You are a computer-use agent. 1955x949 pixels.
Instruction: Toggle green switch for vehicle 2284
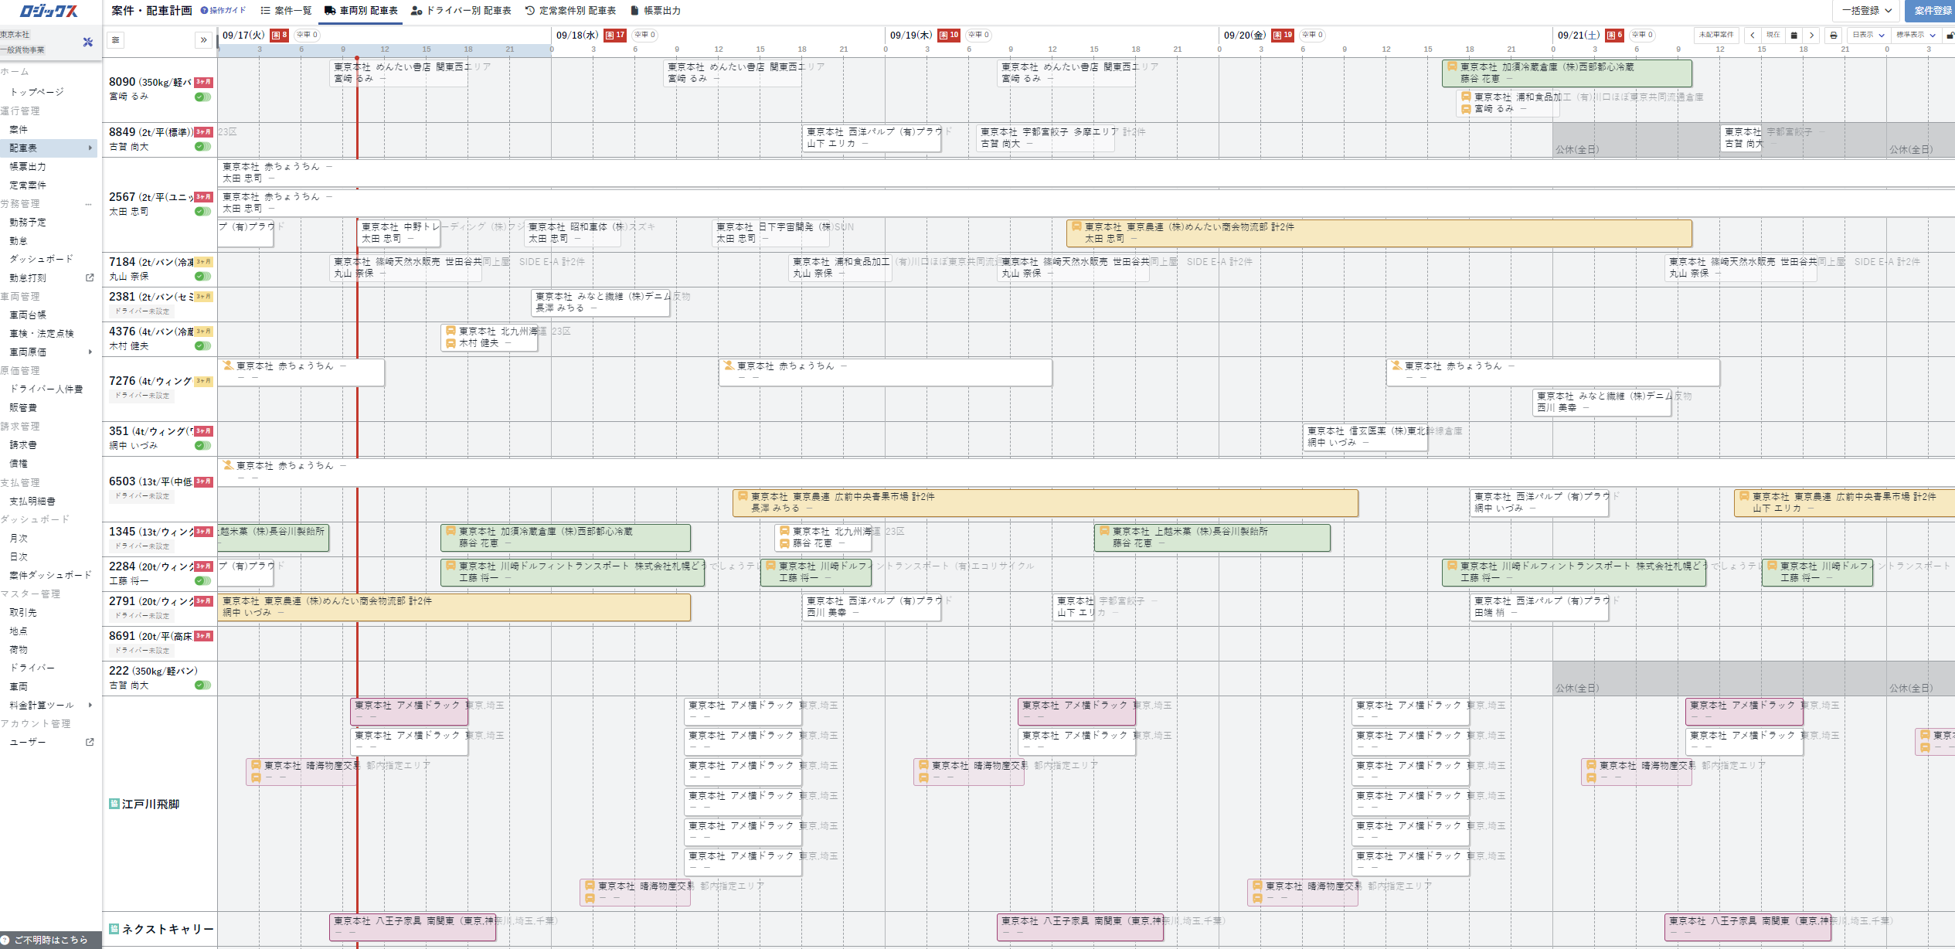[x=202, y=580]
